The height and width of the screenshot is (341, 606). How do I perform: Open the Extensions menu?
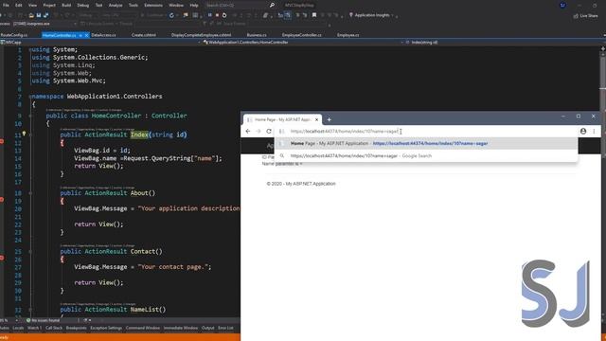pyautogui.click(x=153, y=5)
